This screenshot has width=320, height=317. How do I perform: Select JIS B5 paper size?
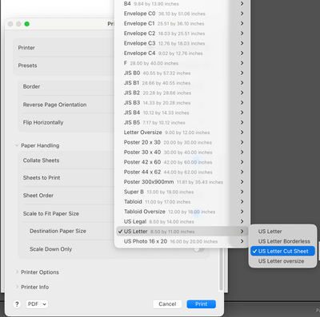click(x=182, y=122)
